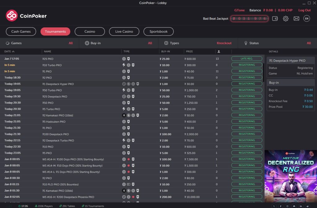Open the EN language selector
This screenshot has height=208, width=317.
pos(306,19)
